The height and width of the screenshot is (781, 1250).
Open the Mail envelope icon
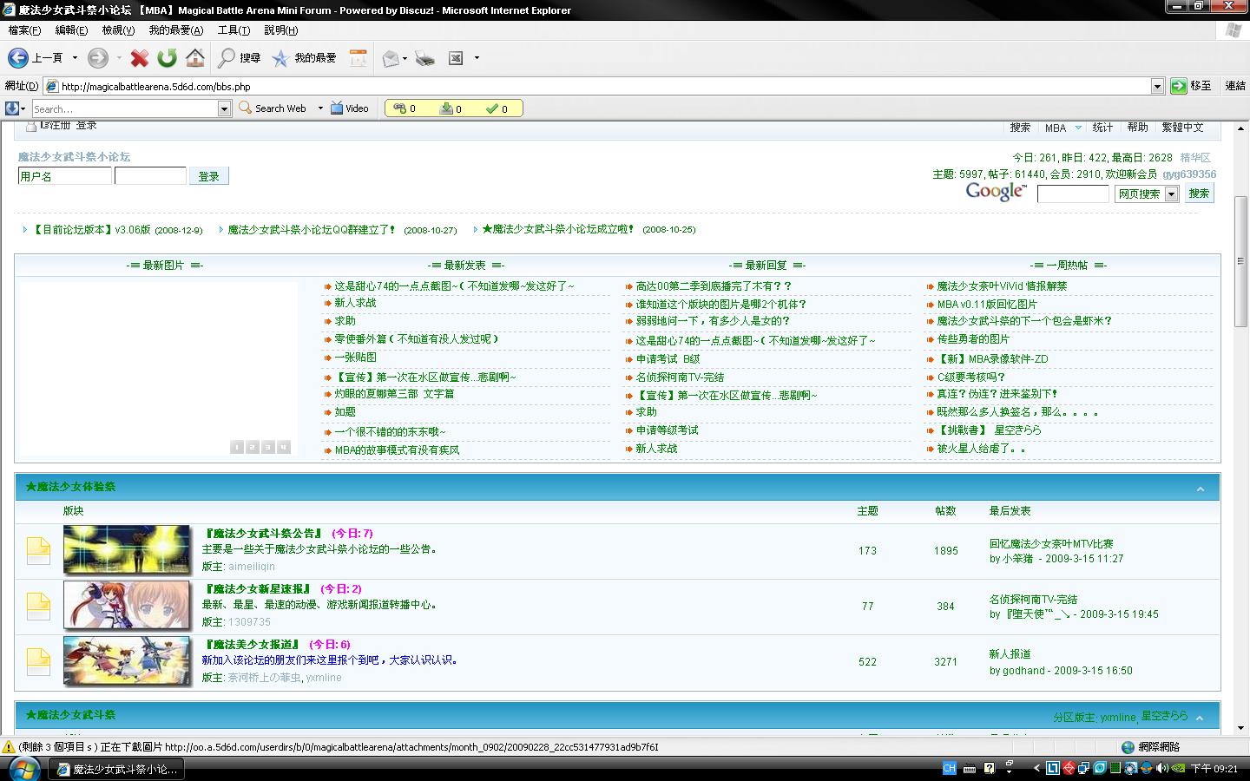tap(391, 58)
